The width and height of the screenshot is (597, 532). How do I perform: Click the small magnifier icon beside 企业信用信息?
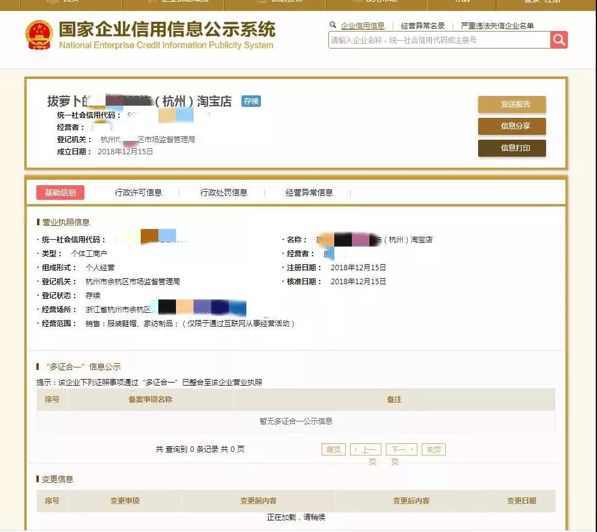tap(332, 25)
